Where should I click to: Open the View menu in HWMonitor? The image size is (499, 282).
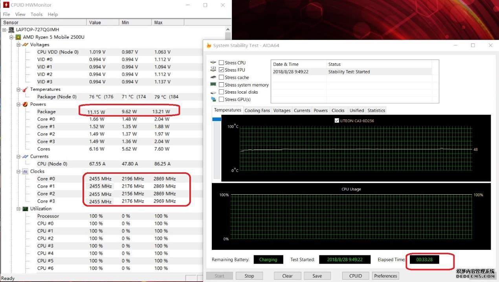point(20,14)
